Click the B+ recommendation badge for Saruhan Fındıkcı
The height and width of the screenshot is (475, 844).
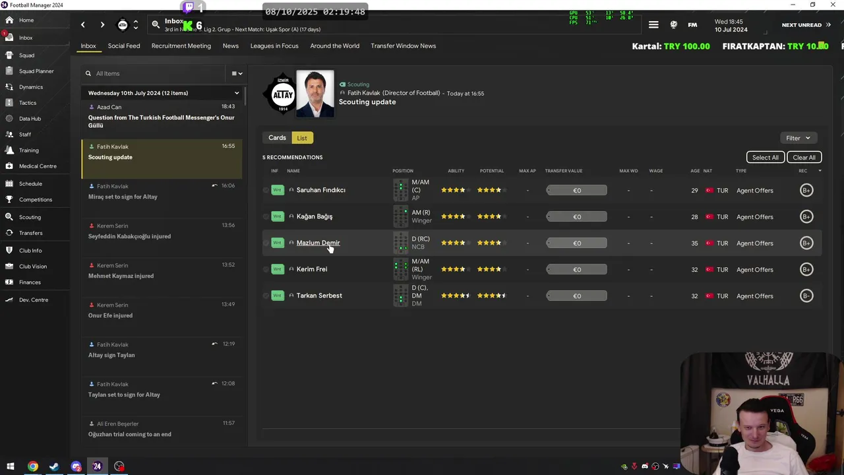806,190
